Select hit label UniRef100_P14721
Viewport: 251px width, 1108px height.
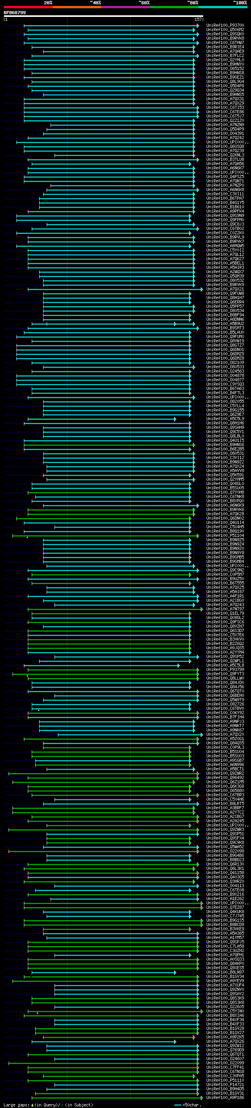click(x=225, y=1084)
